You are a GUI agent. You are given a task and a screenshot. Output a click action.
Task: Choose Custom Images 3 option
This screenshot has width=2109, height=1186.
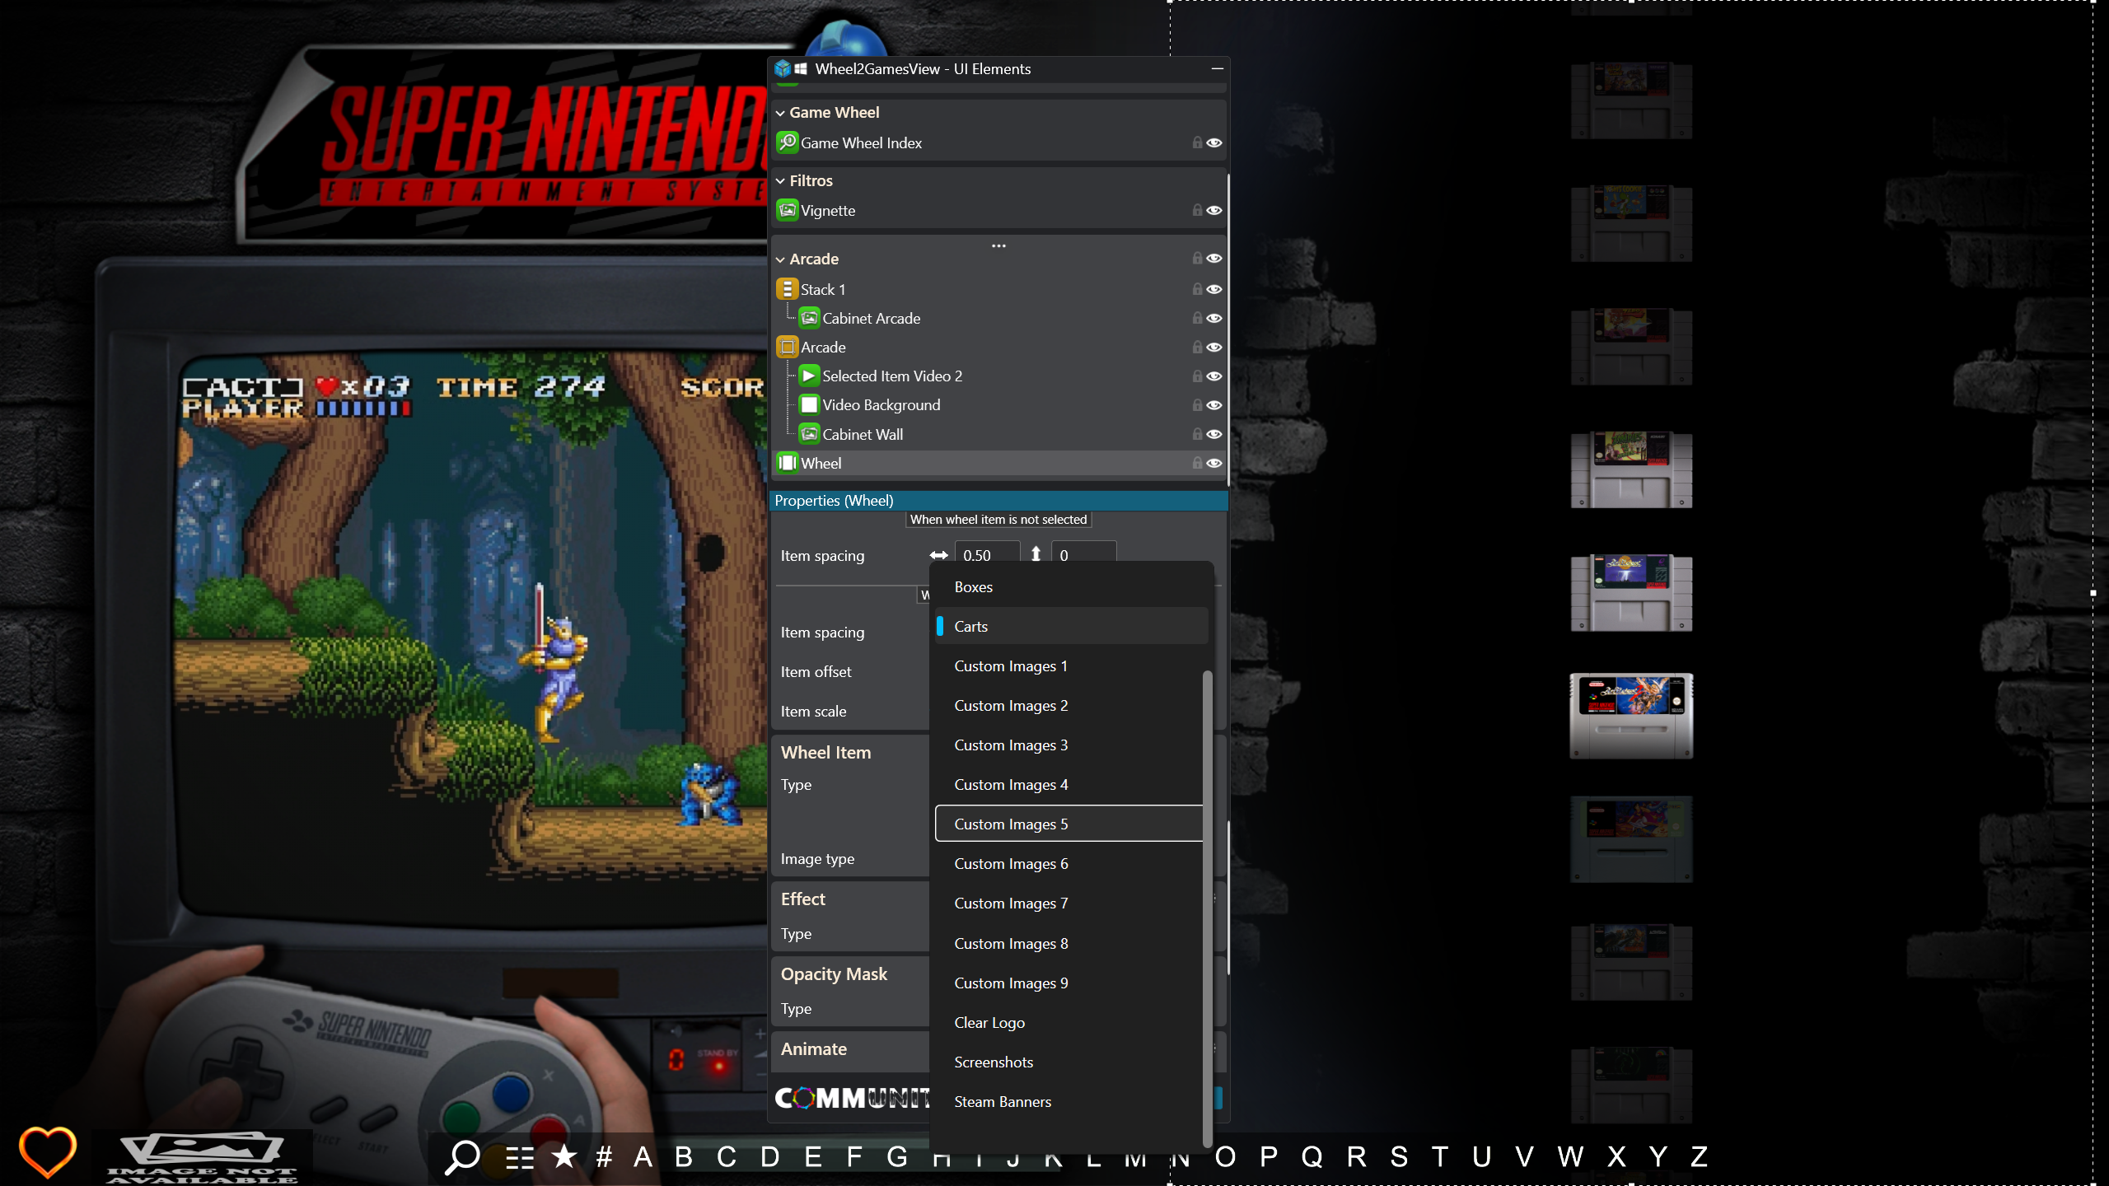pyautogui.click(x=1069, y=745)
